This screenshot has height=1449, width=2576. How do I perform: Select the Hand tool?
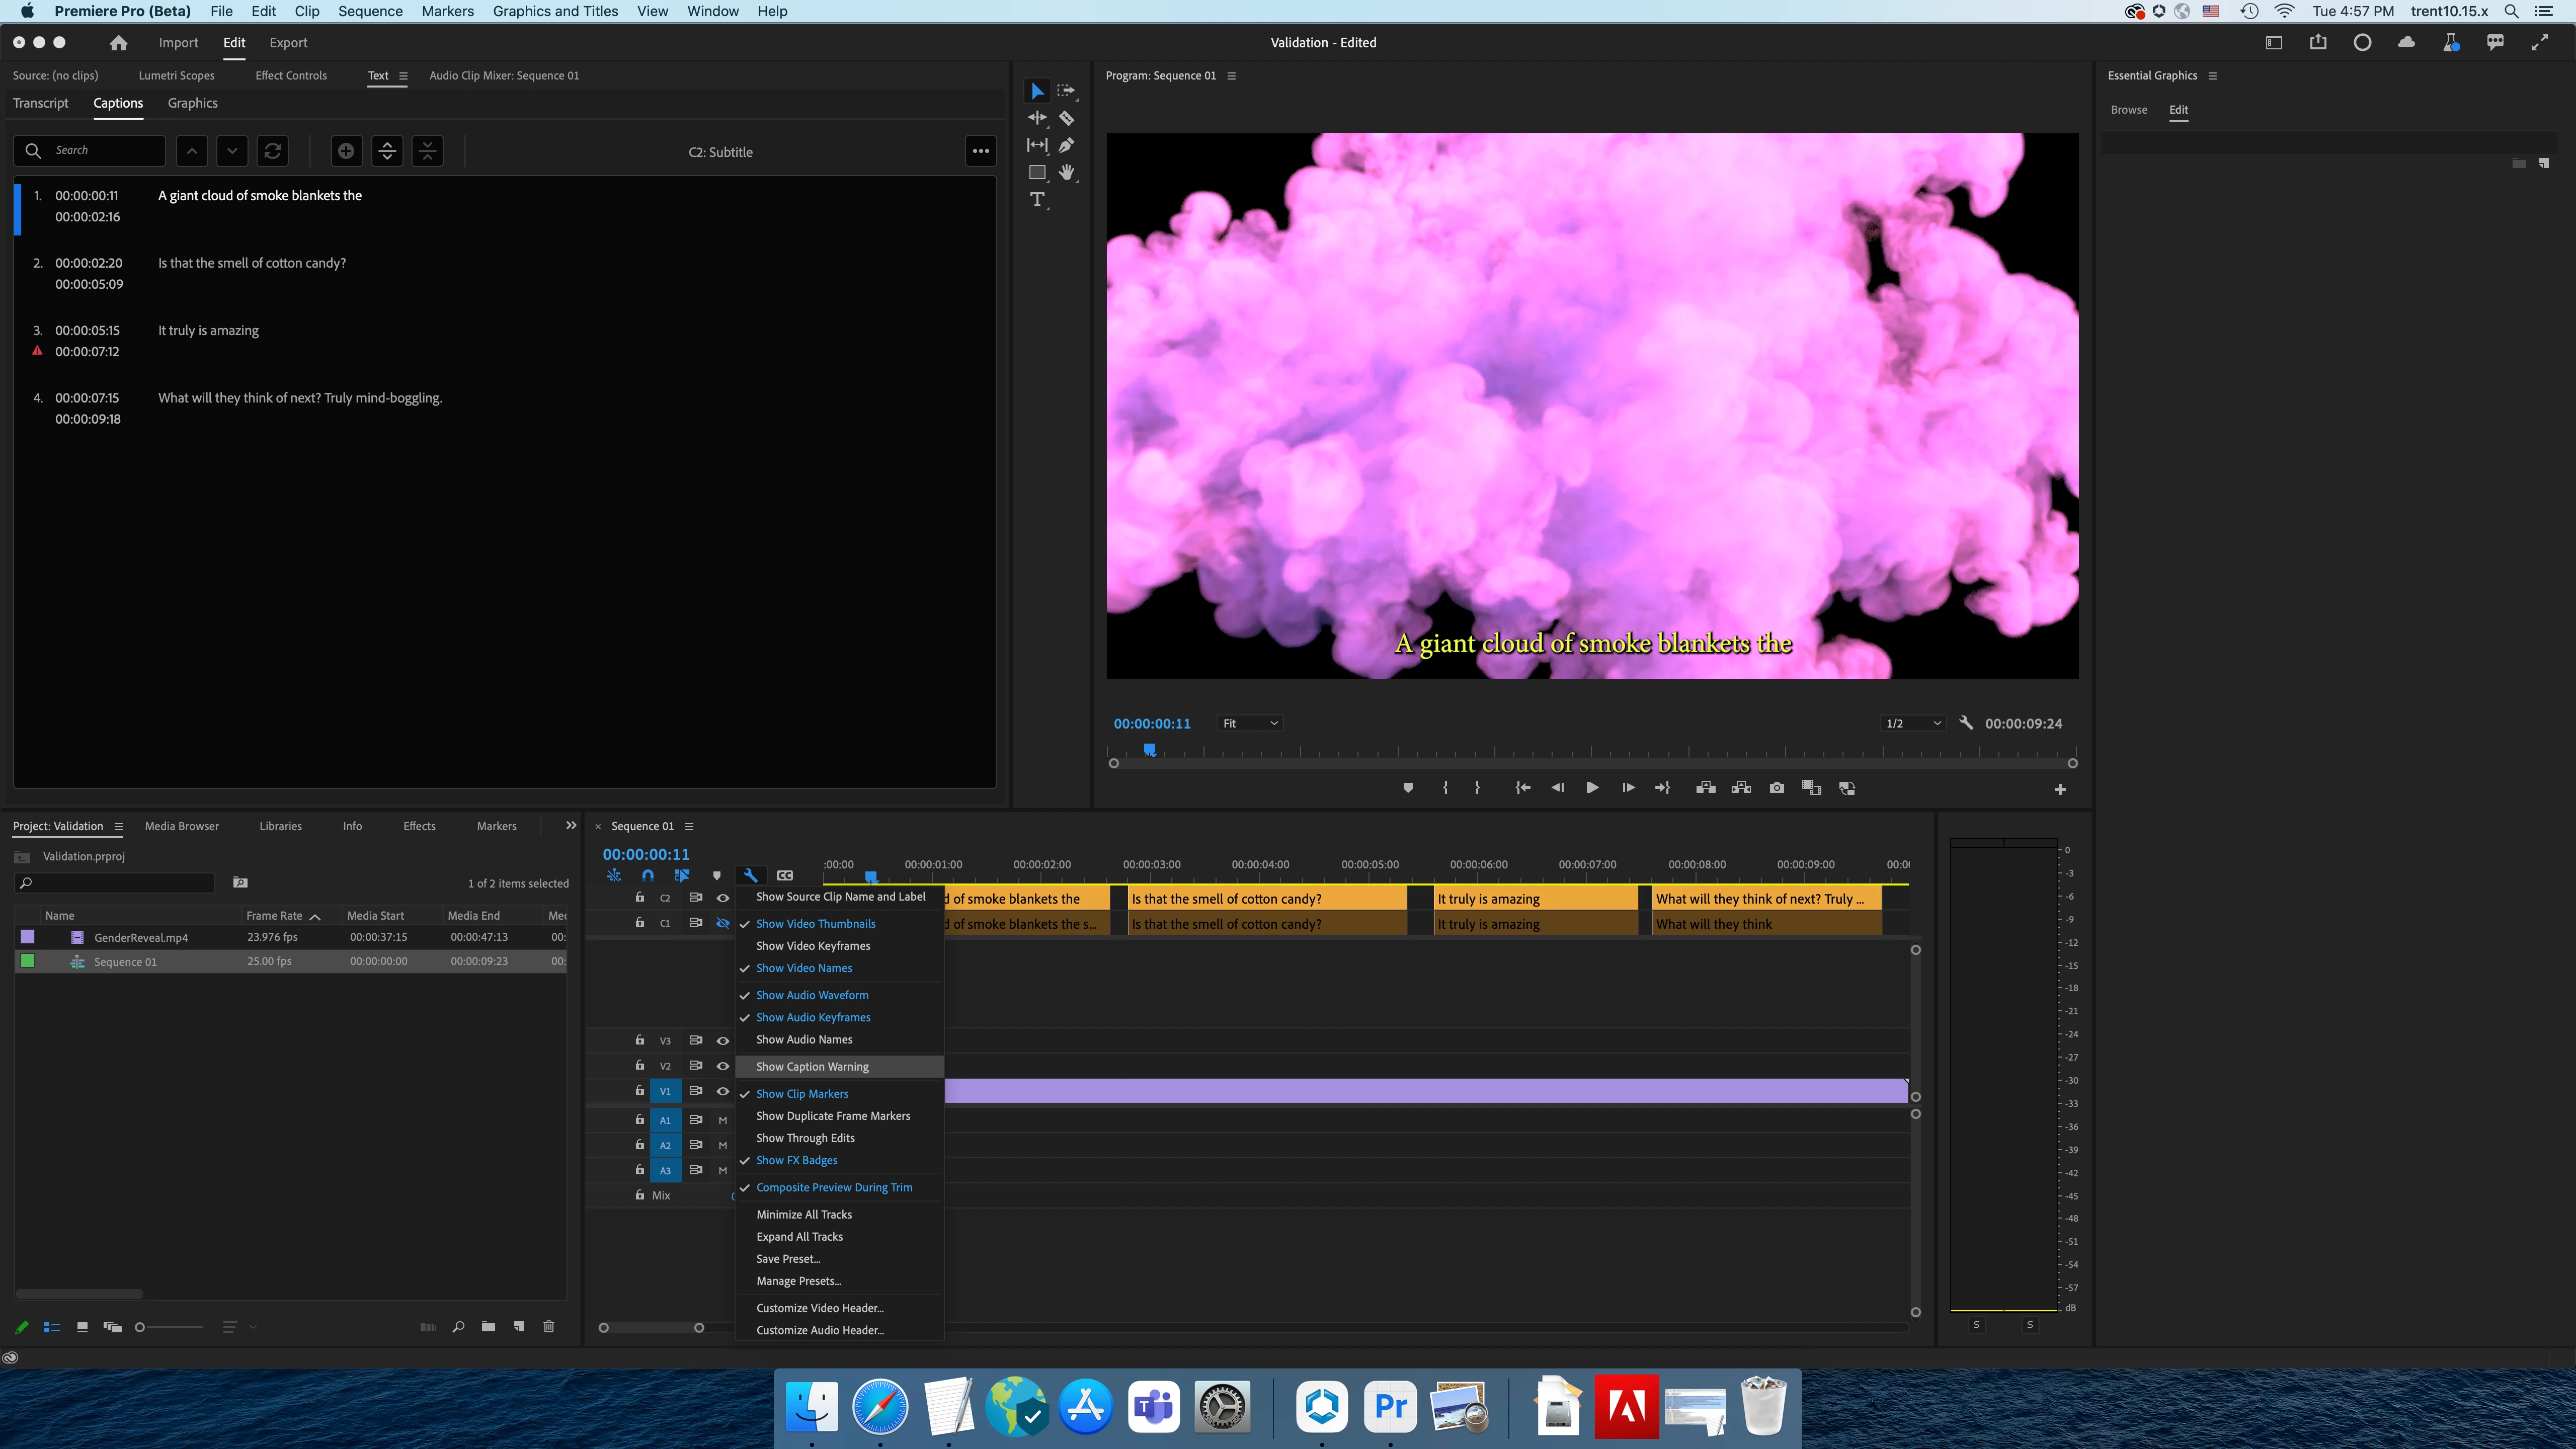[x=1066, y=172]
